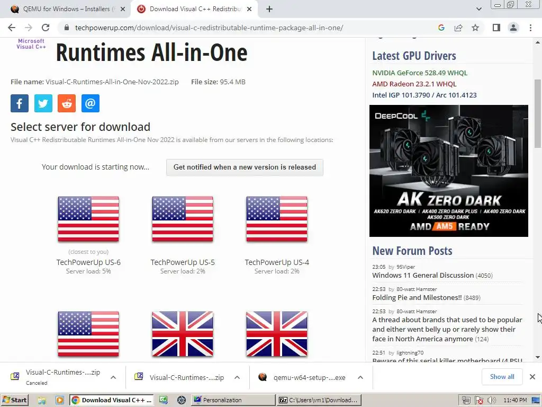The width and height of the screenshot is (542, 407).
Task: Open NVIDIA GeForce 528.49 WHQL driver link
Action: (420, 73)
